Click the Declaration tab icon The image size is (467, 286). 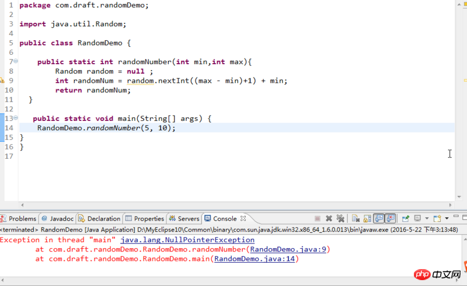81,219
